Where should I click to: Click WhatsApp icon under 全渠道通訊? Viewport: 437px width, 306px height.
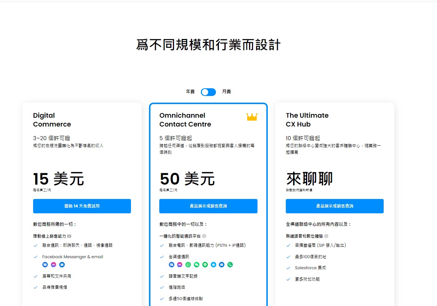tap(188, 264)
